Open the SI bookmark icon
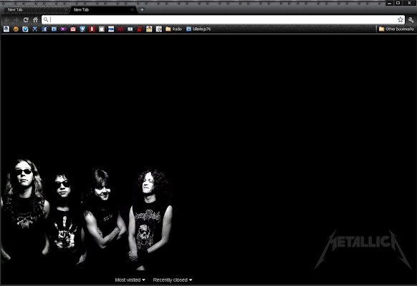Viewport: 417px width, 286px height. tap(130, 29)
